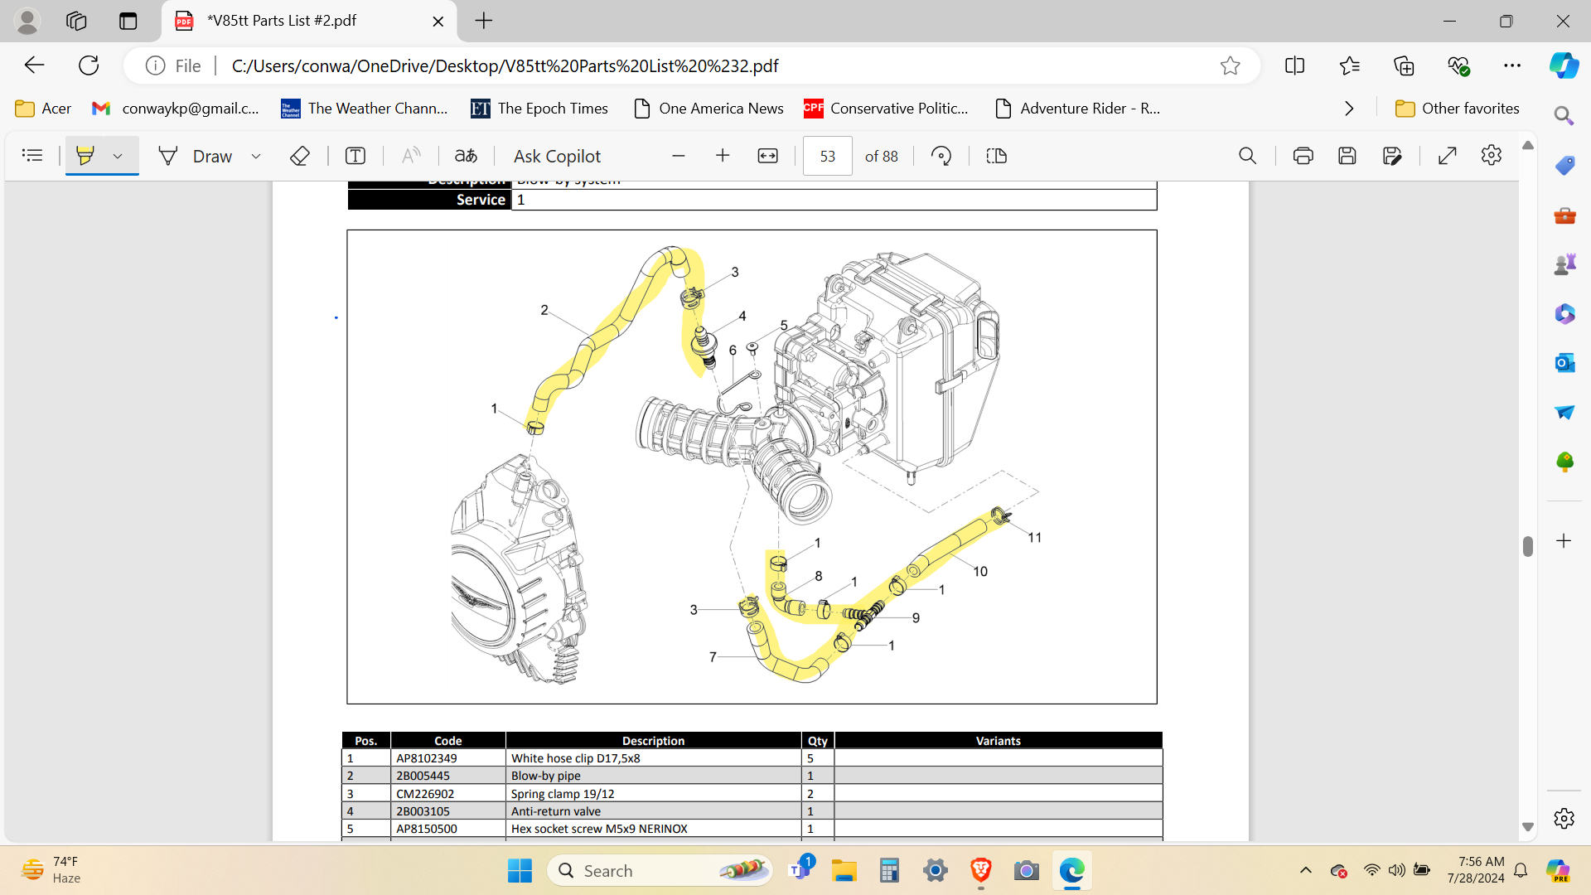Open PDF toolbar settings gear
Image resolution: width=1591 pixels, height=895 pixels.
click(1492, 156)
